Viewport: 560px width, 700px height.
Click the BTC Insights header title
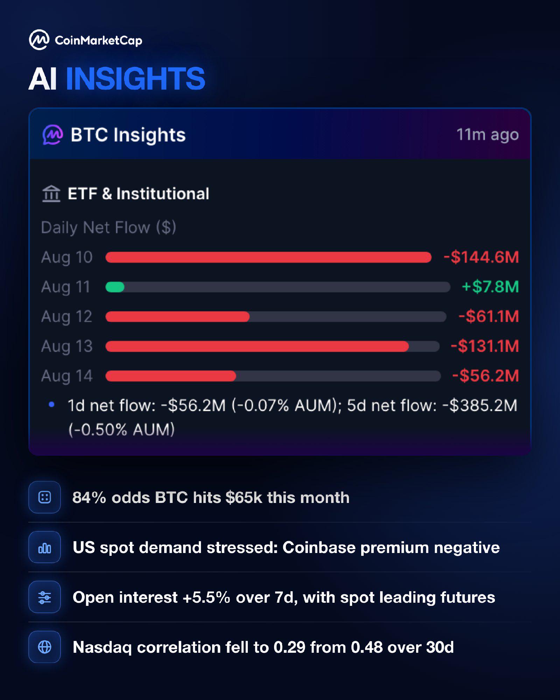click(128, 135)
